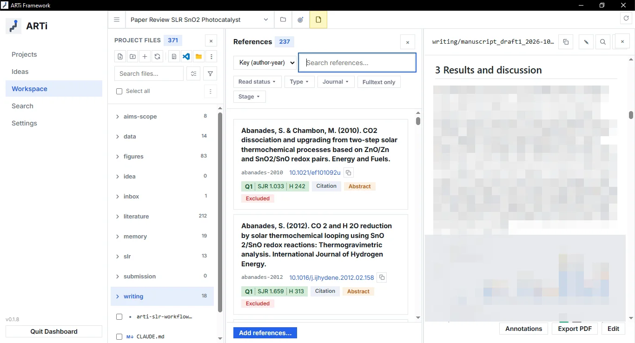Click the target icon in top toolbar
Viewport: 635px width, 343px height.
300,20
